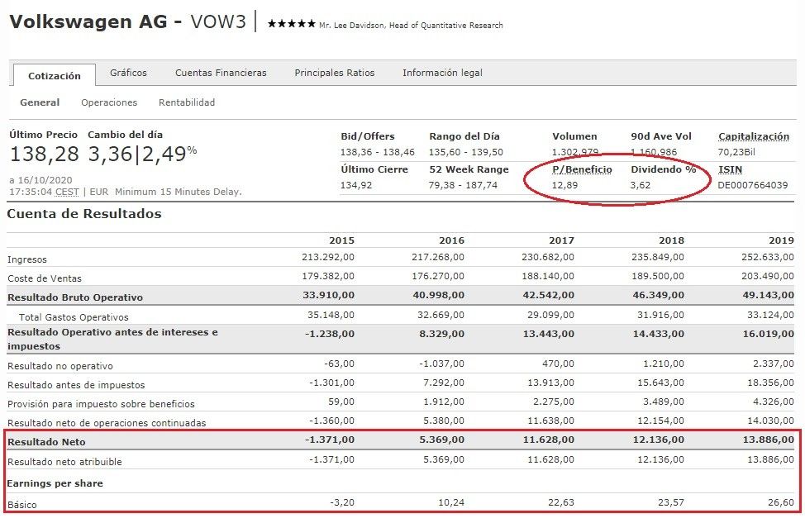Click the 2016 column header
Viewport: 805px width, 523px height.
tap(451, 240)
